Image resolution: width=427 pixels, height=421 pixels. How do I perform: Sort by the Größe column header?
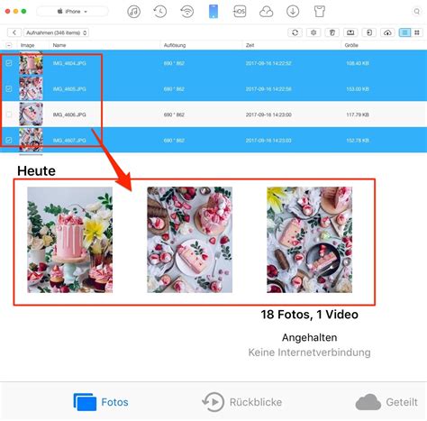click(351, 45)
